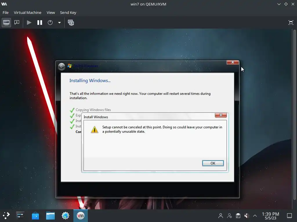Click checkmark beside Copying Windows files
This screenshot has width=297, height=222.
(x=72, y=110)
